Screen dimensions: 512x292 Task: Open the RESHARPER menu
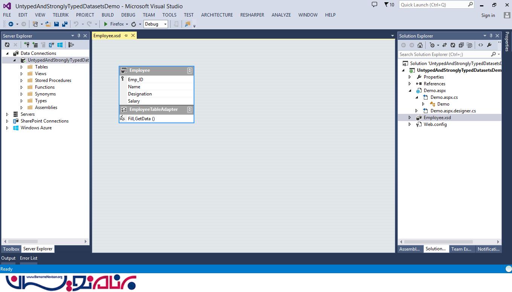(x=252, y=15)
